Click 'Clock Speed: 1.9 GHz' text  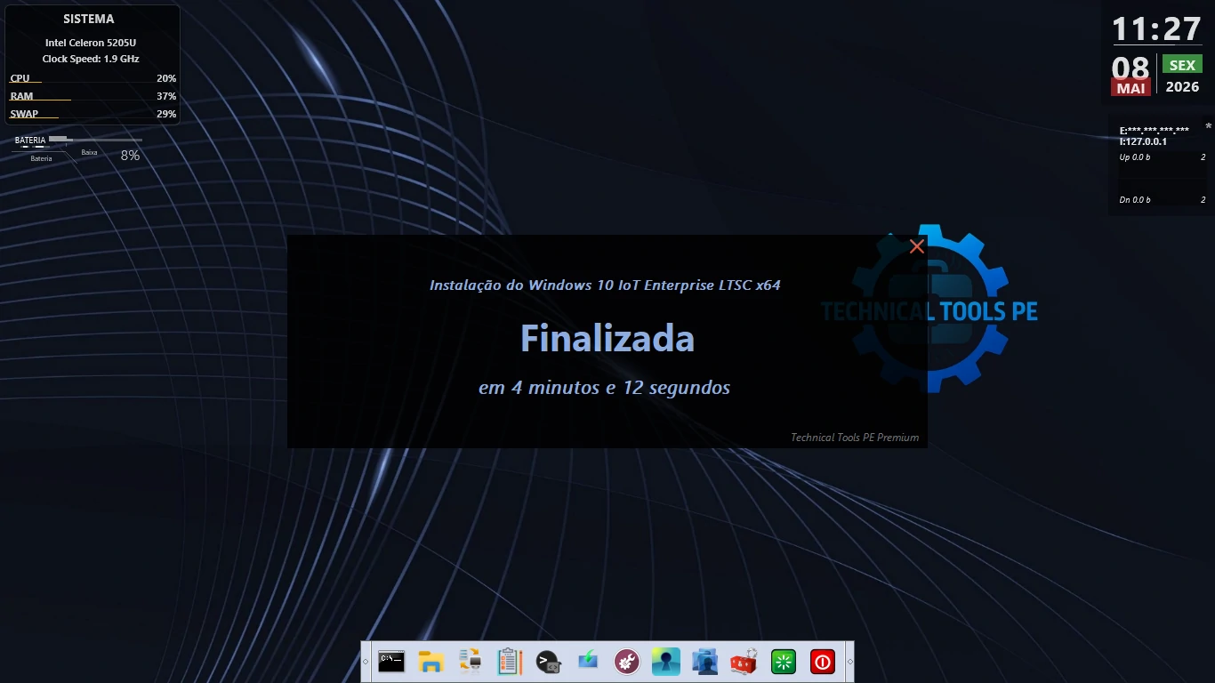tap(91, 59)
